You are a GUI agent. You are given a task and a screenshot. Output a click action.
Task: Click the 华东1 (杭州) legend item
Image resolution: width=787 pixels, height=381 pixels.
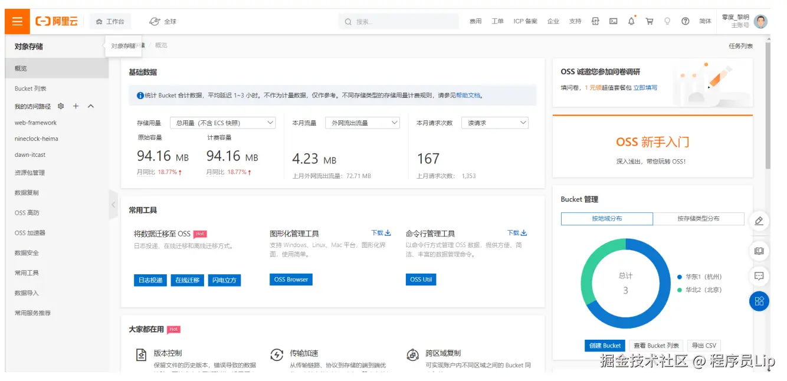pyautogui.click(x=700, y=277)
